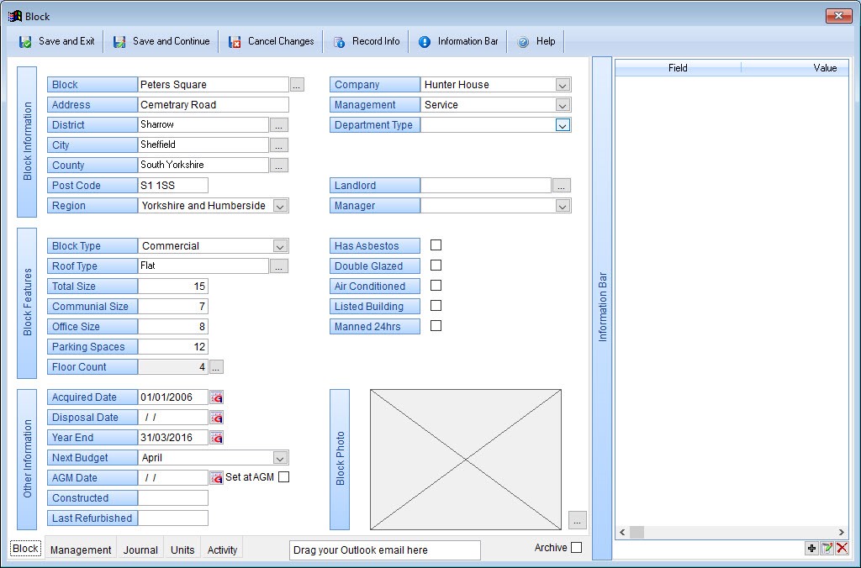The width and height of the screenshot is (861, 568).
Task: Expand the Department Type dropdown
Action: [x=563, y=125]
